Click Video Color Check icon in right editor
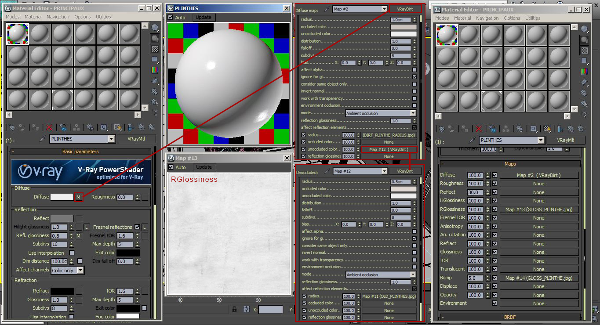Image resolution: width=600 pixels, height=325 pixels. tap(585, 71)
